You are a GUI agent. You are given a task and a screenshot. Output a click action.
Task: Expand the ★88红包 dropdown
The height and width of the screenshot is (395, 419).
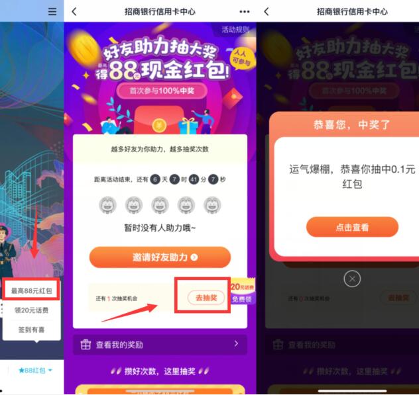(x=35, y=371)
